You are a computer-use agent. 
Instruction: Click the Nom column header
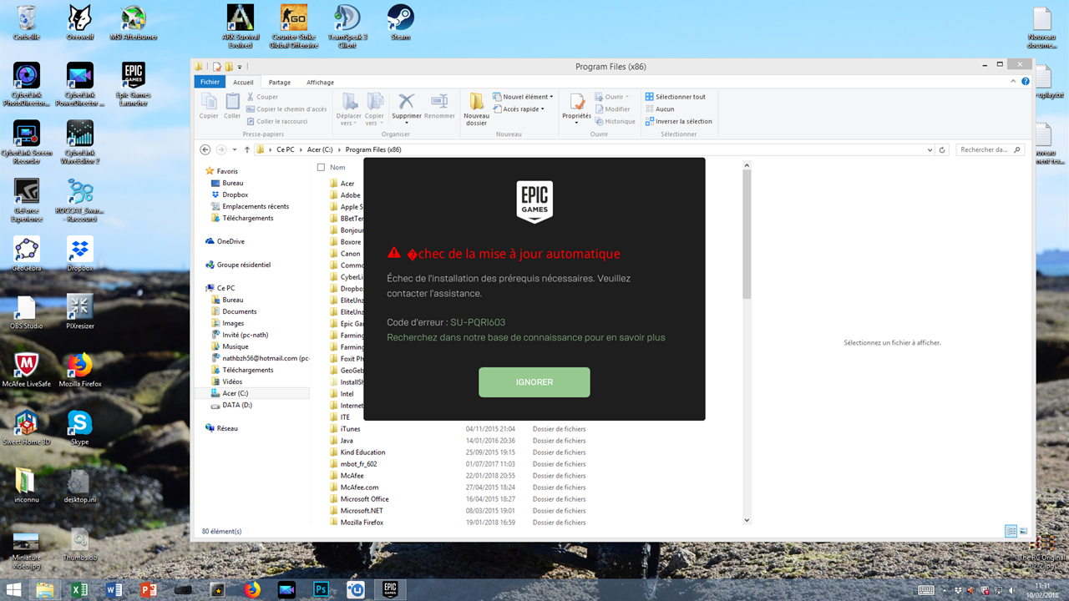[337, 168]
